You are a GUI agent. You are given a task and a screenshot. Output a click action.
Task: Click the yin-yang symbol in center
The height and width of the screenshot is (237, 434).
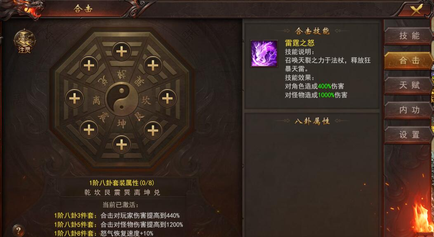[x=121, y=99]
